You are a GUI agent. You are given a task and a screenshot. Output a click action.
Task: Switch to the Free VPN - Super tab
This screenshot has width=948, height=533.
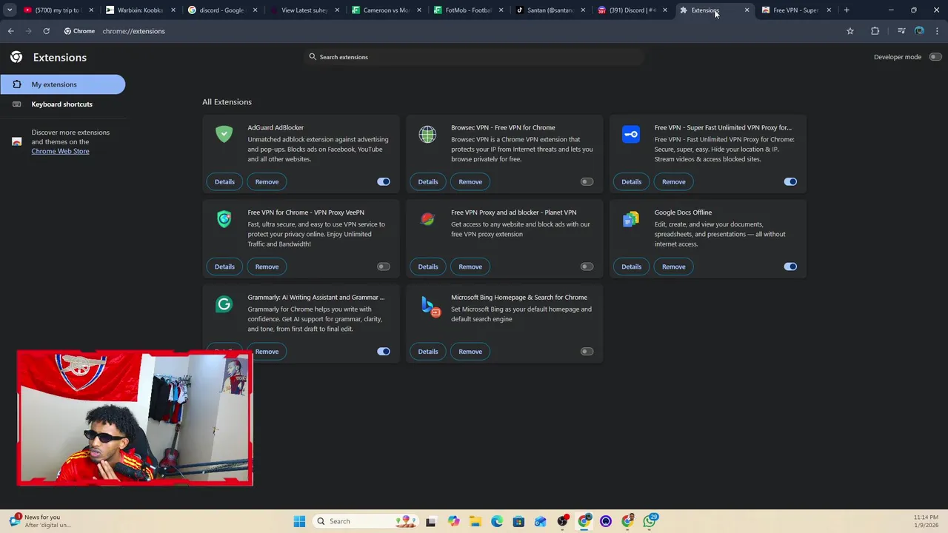[795, 10]
